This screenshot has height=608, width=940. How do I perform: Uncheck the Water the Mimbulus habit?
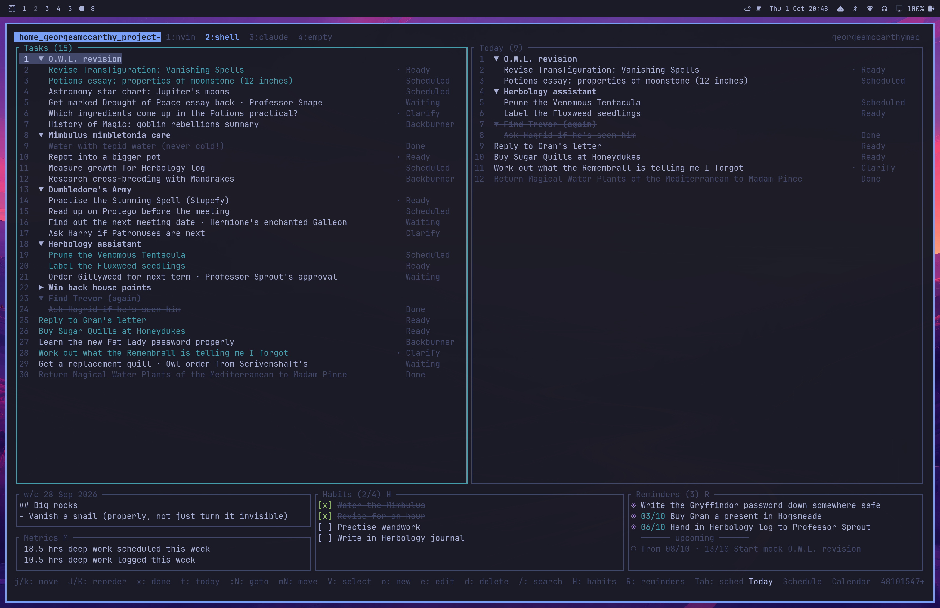[x=325, y=505]
